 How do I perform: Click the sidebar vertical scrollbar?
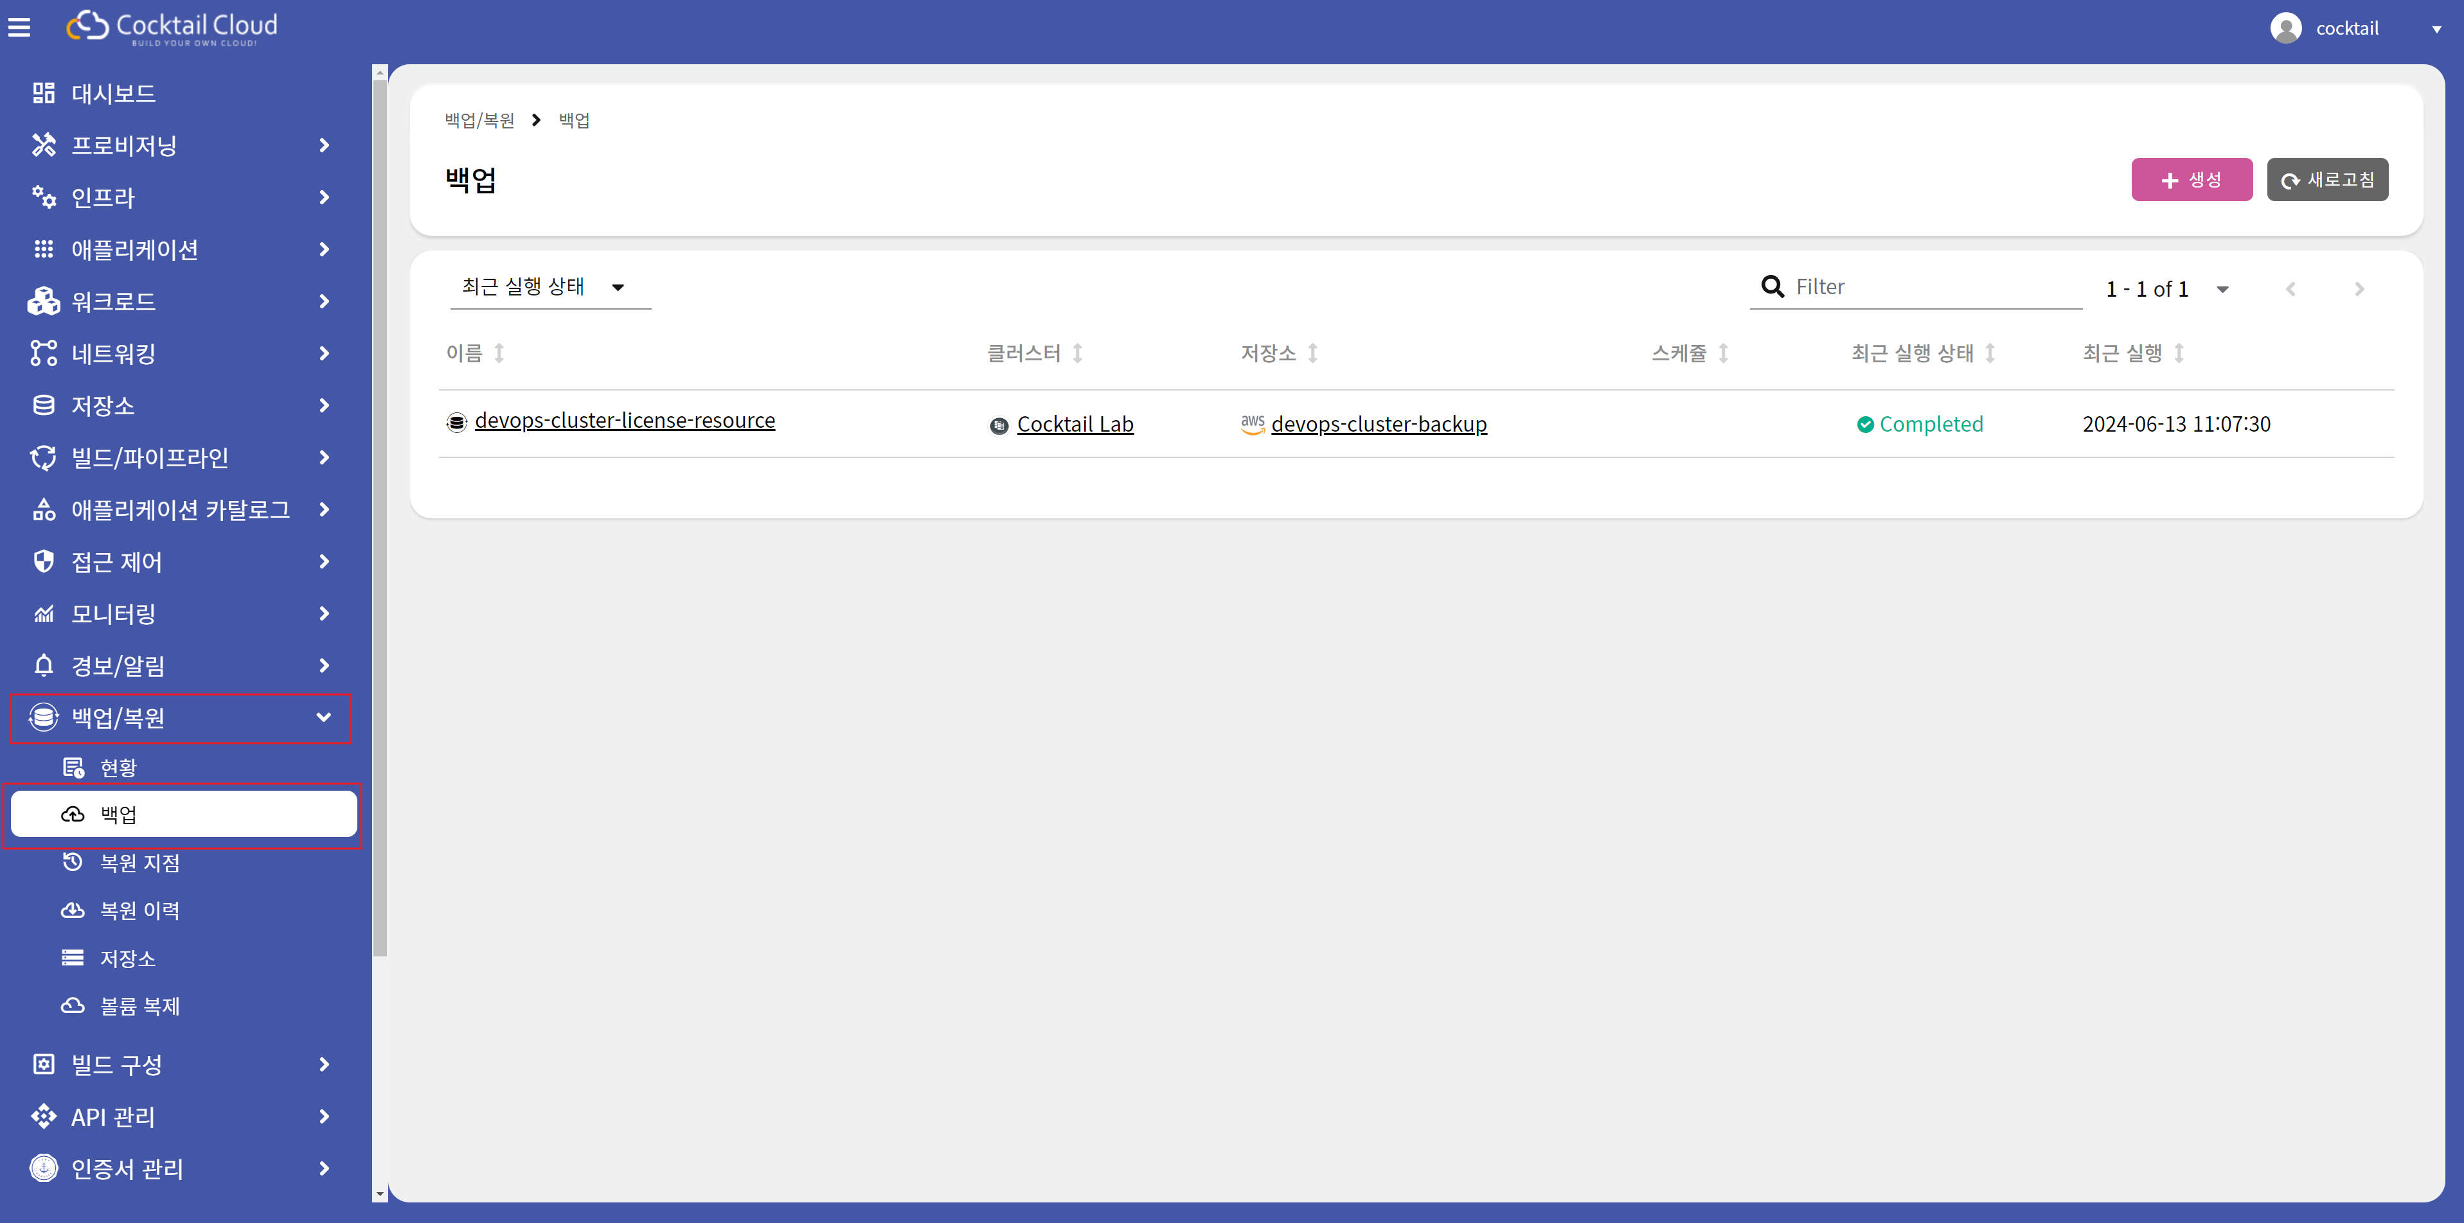pos(380,516)
